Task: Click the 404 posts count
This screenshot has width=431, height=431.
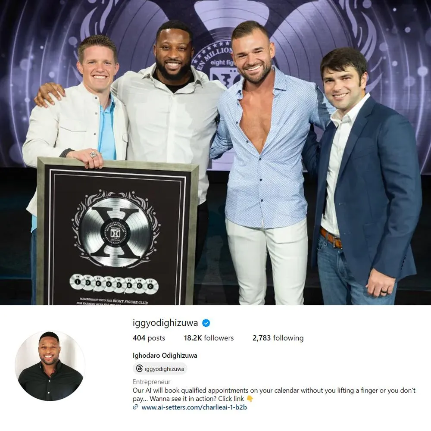Action: pos(149,338)
